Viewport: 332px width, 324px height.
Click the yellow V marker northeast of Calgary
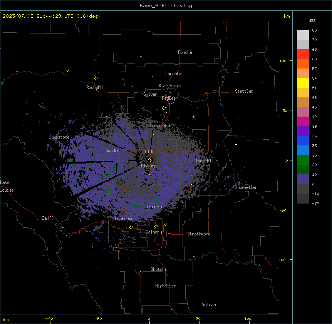tap(165, 225)
